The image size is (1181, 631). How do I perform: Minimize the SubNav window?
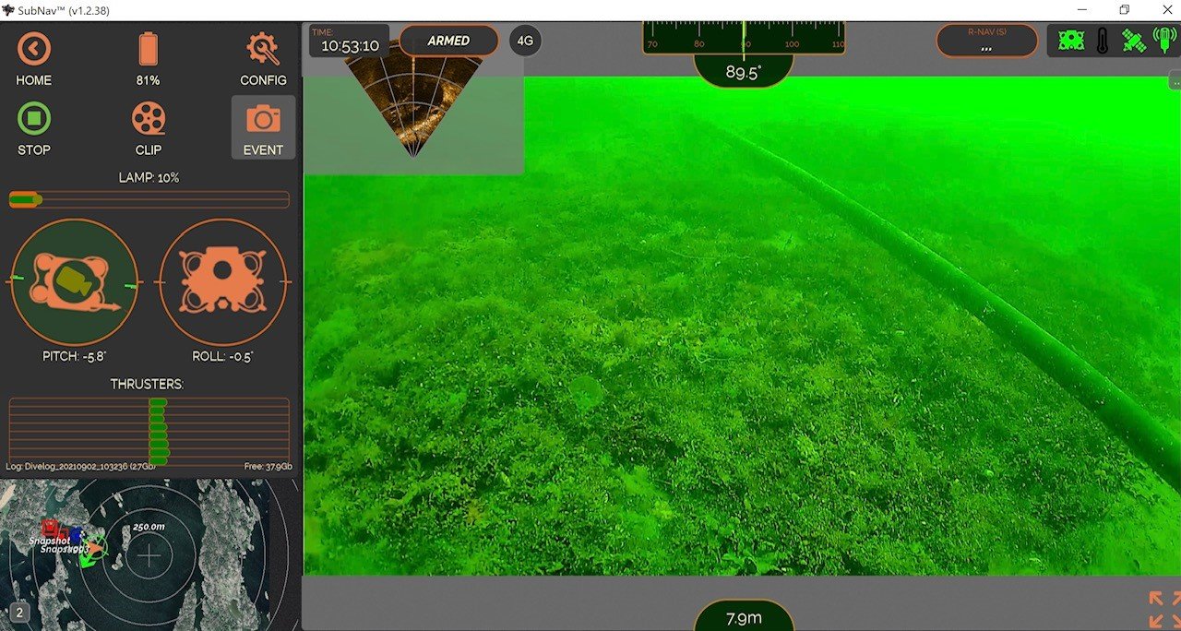point(1082,10)
